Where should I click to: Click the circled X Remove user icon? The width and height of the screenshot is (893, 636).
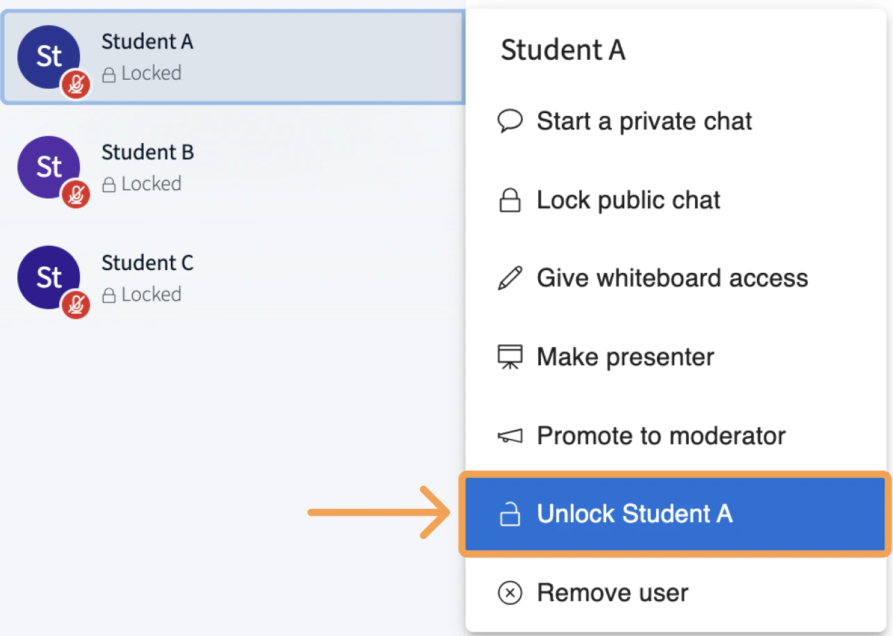coord(510,593)
